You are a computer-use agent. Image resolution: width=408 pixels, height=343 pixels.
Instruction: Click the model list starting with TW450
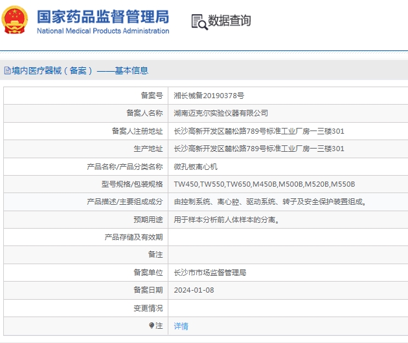coord(264,184)
